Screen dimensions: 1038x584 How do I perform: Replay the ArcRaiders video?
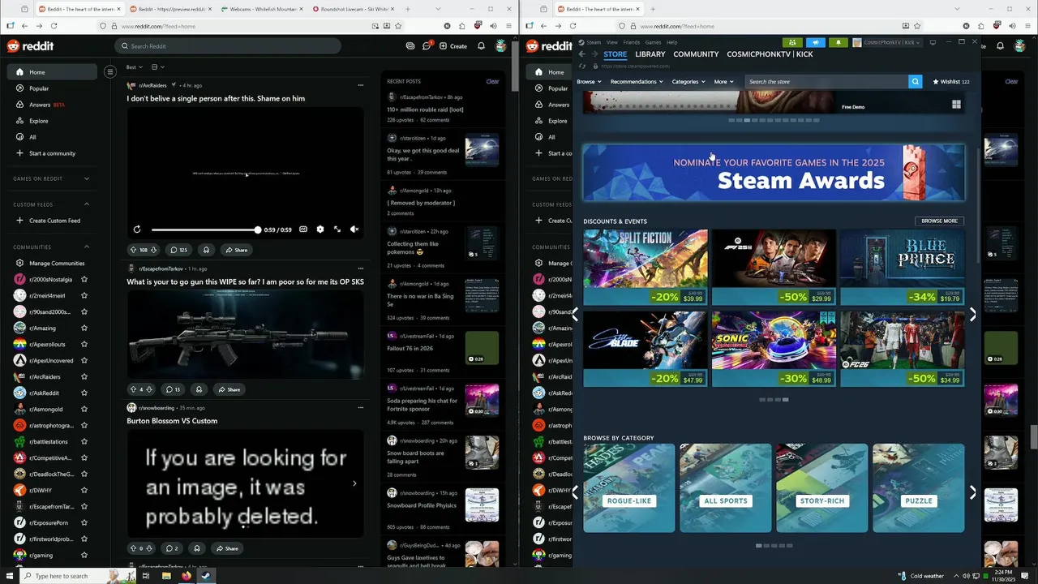click(x=137, y=230)
